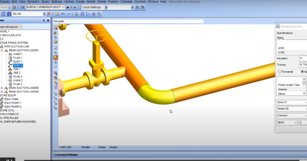Viewport: 307px width, 161px height.
Task: Expand the BRAN SUCTION-LINE/B3 tree node
Action: click(x=2, y=88)
